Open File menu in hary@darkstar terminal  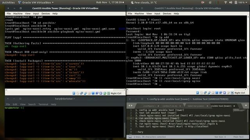coord(8,104)
